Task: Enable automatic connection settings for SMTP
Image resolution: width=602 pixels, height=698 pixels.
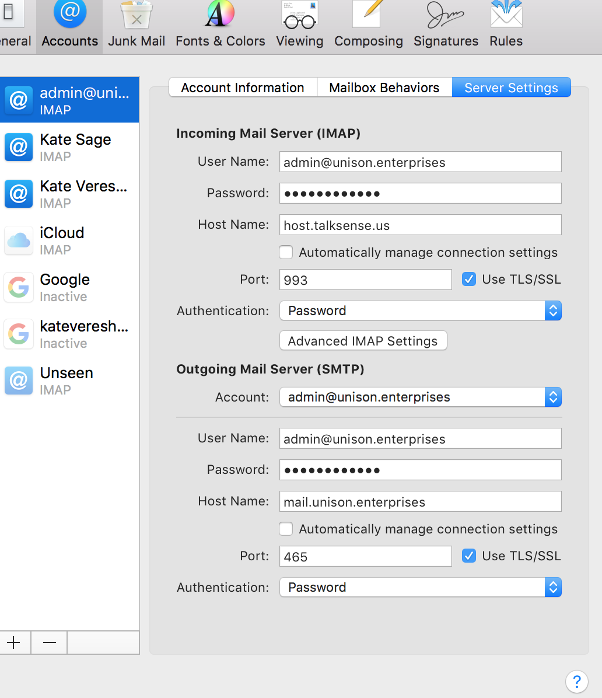Action: click(286, 529)
